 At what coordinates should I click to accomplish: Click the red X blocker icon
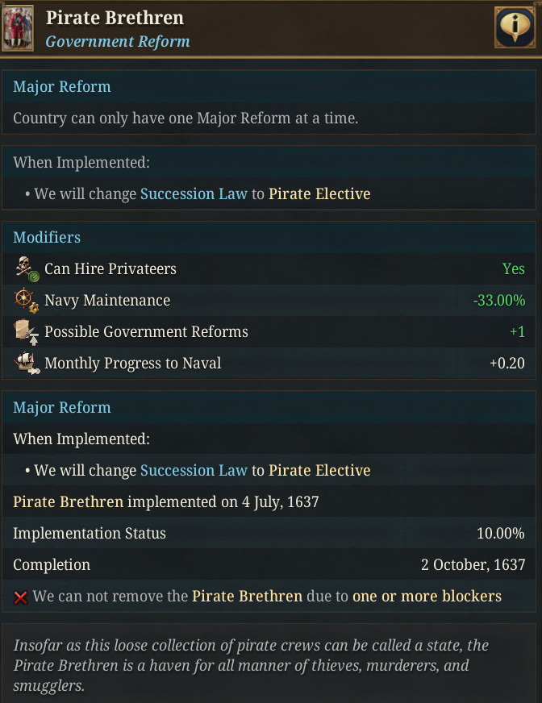pyautogui.click(x=21, y=597)
